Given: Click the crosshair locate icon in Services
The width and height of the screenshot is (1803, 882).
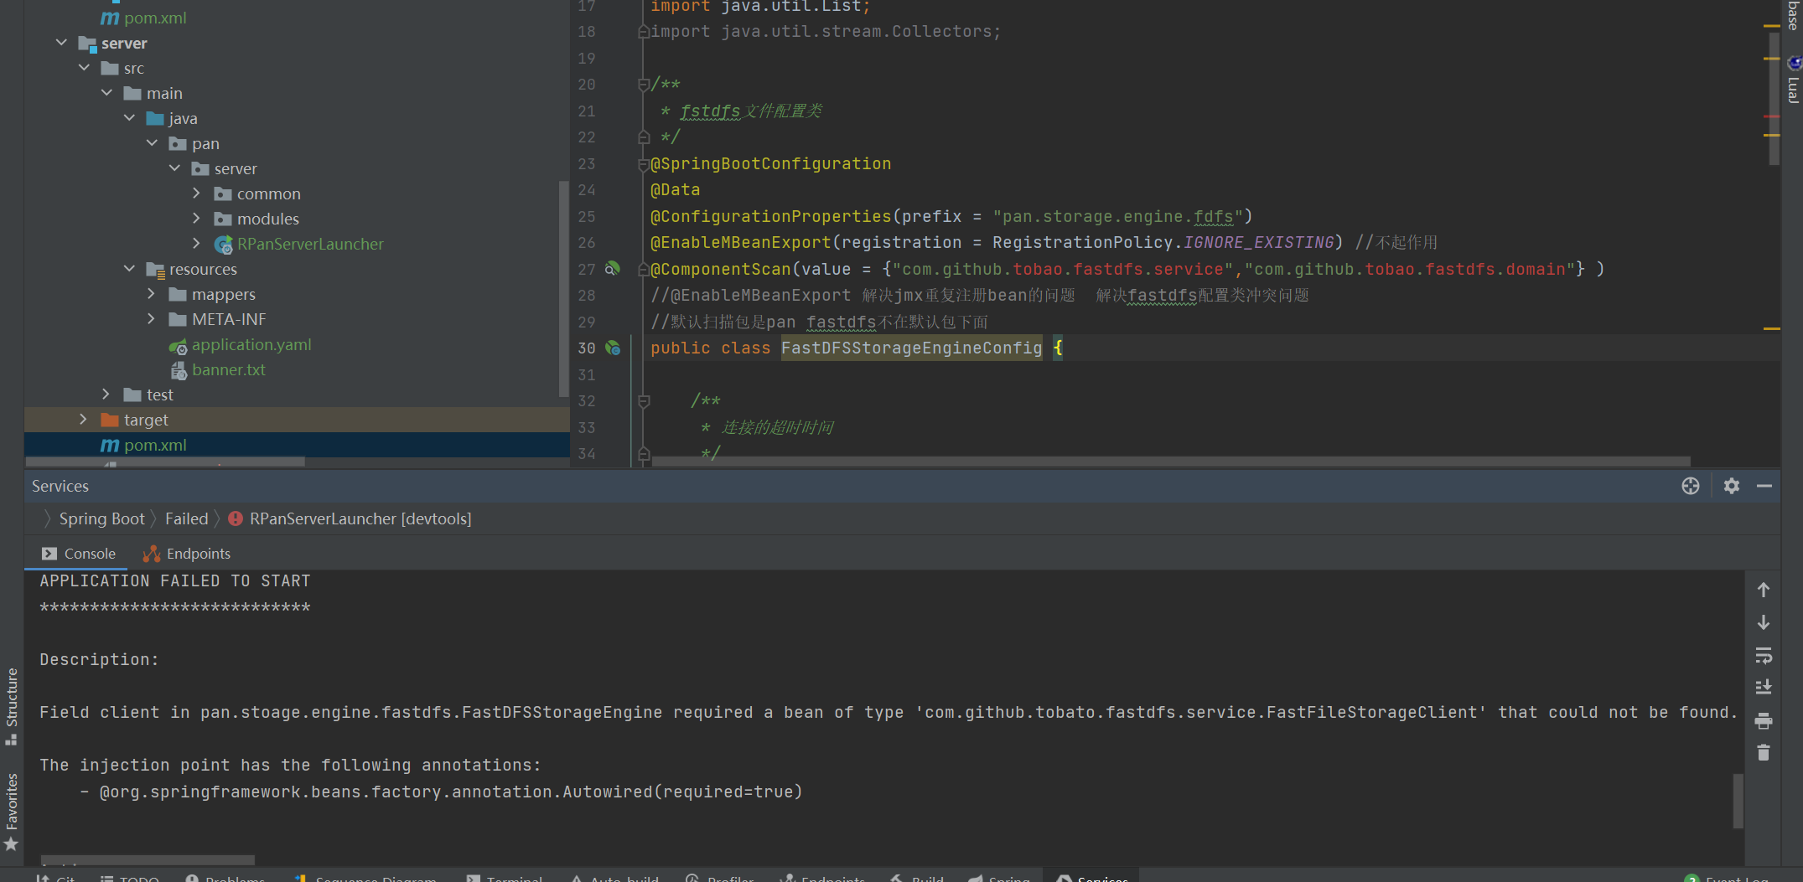Looking at the screenshot, I should pyautogui.click(x=1690, y=486).
